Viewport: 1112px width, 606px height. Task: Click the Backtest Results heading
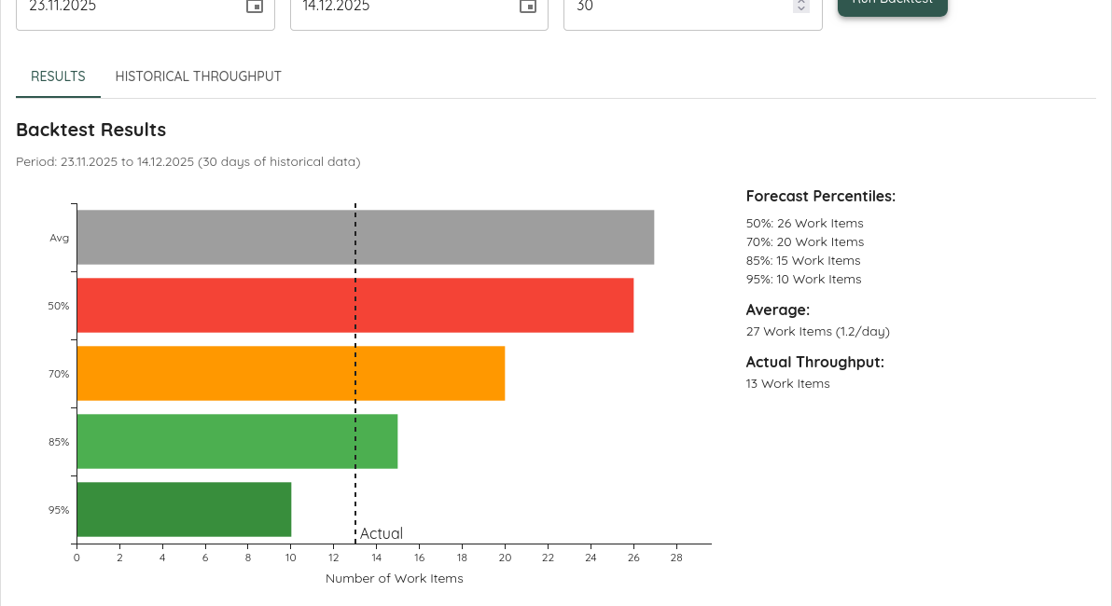click(x=90, y=130)
